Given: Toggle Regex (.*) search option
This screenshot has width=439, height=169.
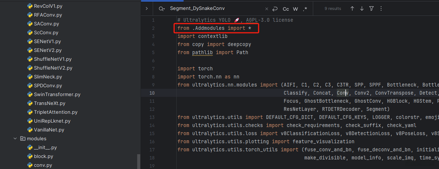Looking at the screenshot, I should 305,8.
